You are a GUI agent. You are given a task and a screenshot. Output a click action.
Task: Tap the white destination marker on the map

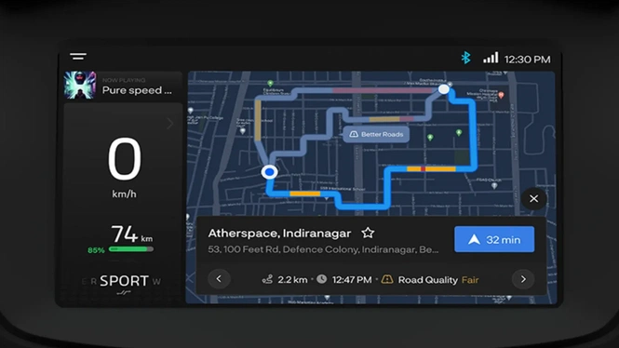(444, 89)
